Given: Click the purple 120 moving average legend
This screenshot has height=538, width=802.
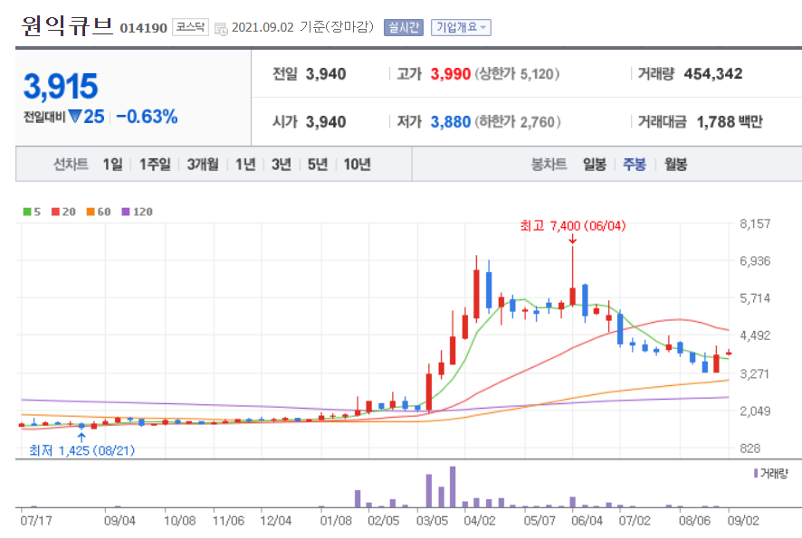Looking at the screenshot, I should [137, 212].
